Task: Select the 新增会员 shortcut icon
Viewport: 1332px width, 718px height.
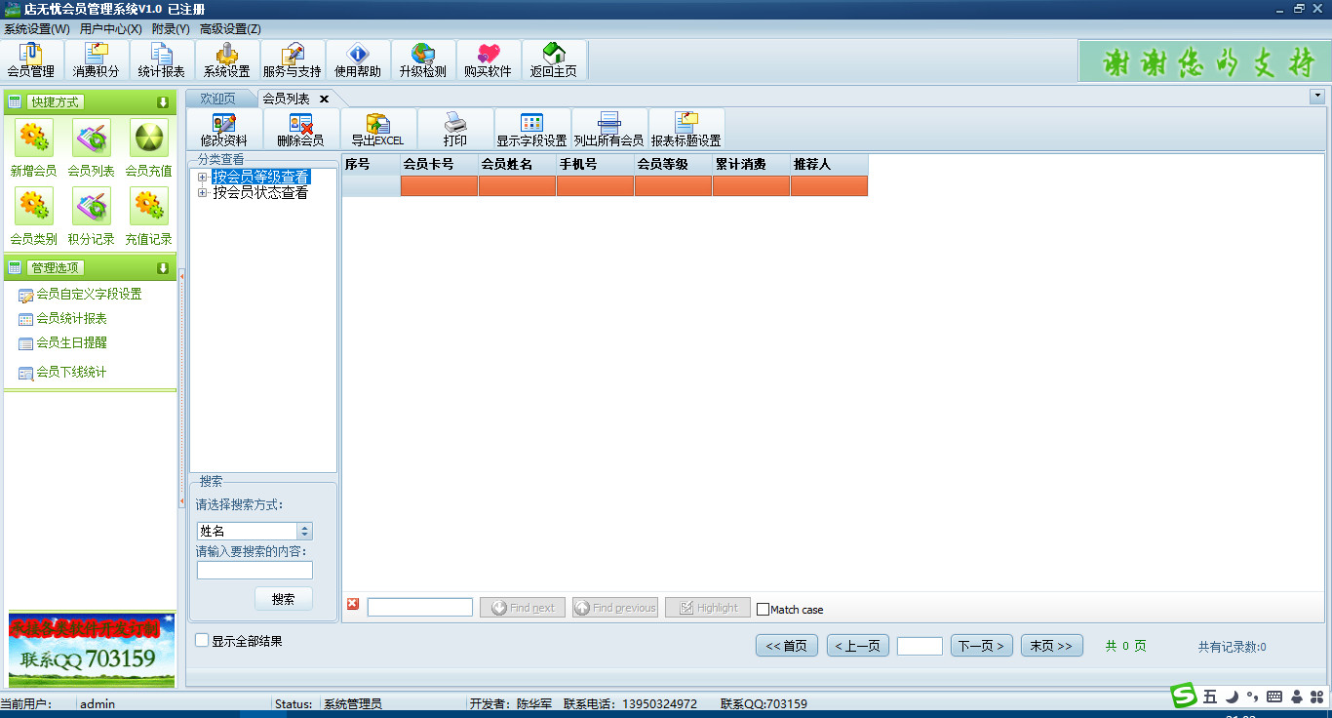Action: 34,140
